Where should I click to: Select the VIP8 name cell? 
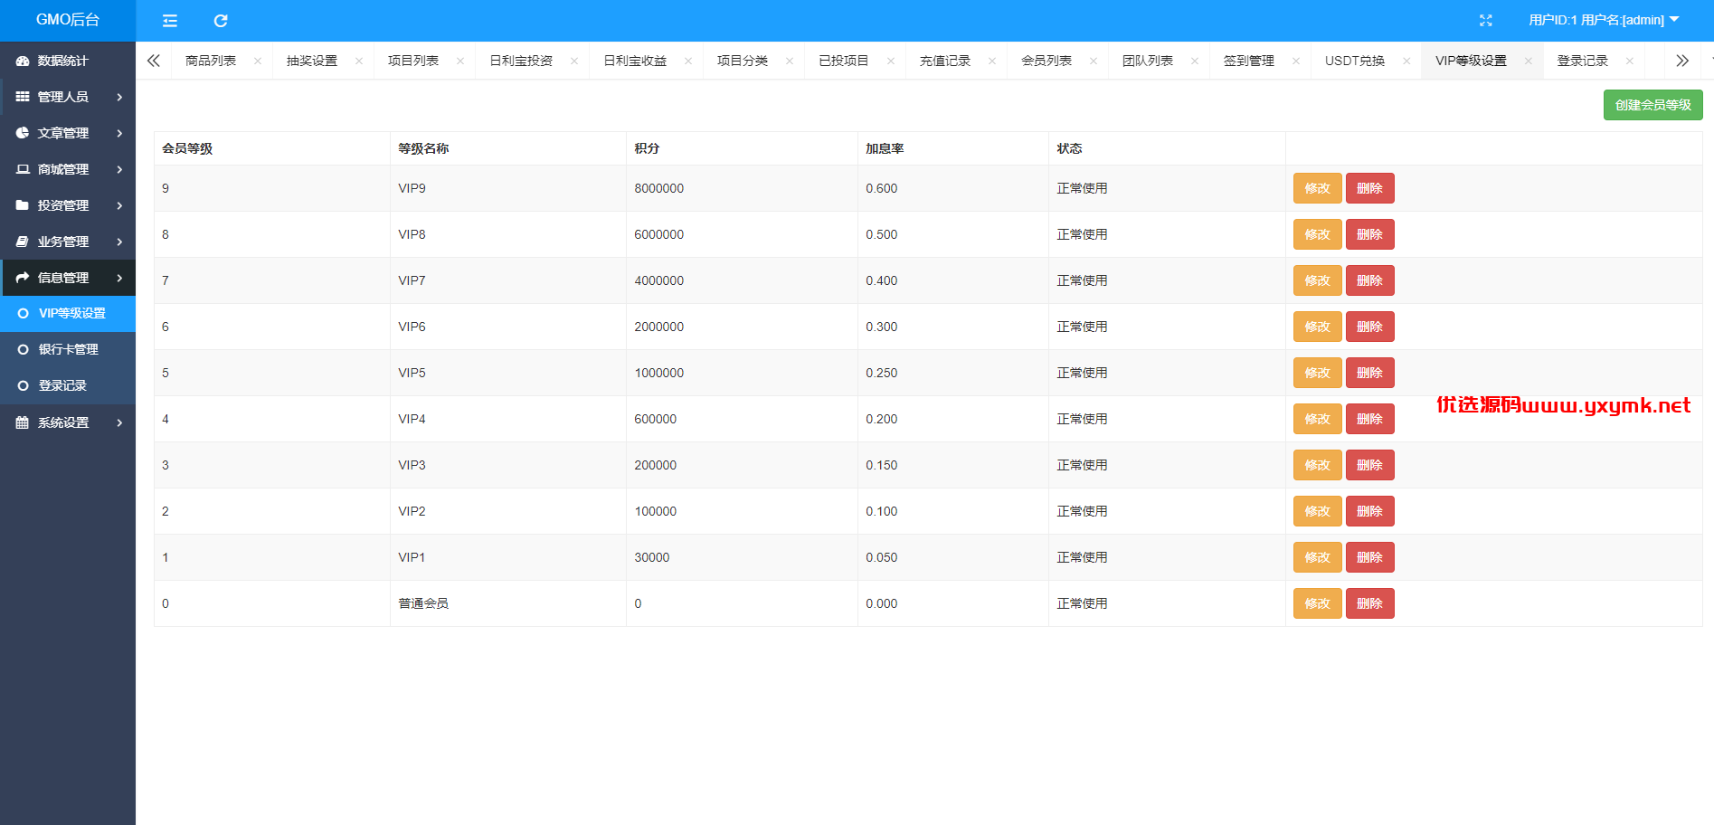507,234
